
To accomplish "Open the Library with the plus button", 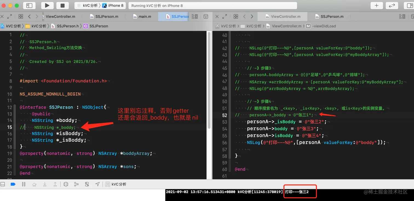I will (377, 5).
